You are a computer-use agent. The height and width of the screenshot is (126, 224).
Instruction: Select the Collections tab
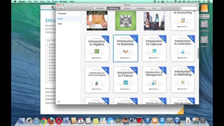click(113, 8)
